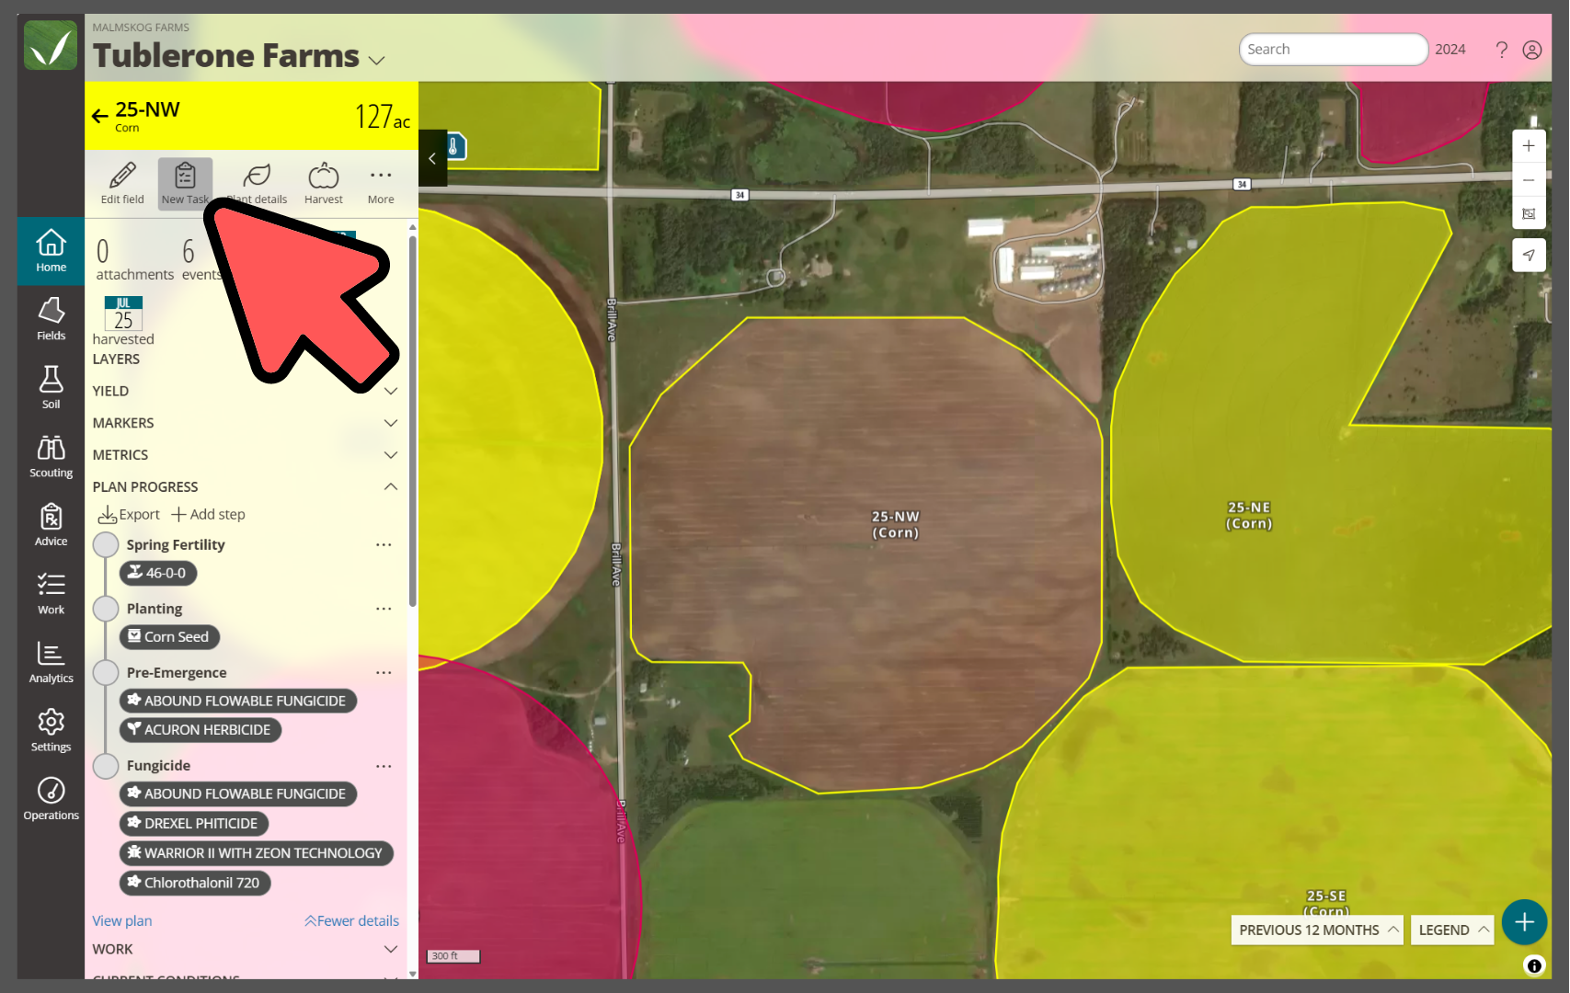Collapse the PLAN PROGRESS section
The image size is (1570, 993).
click(x=245, y=486)
